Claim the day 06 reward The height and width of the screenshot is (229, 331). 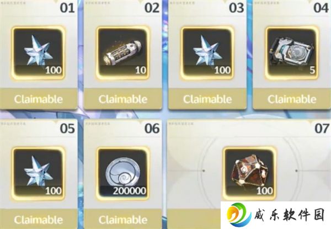(x=123, y=220)
